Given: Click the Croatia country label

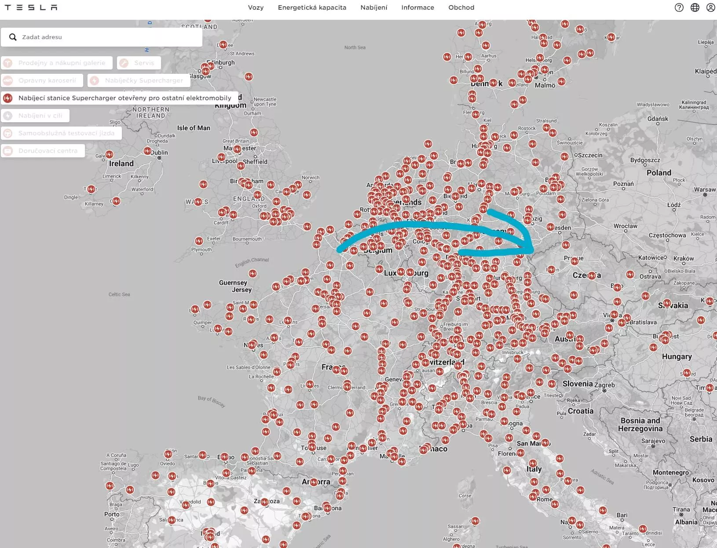Looking at the screenshot, I should [581, 411].
